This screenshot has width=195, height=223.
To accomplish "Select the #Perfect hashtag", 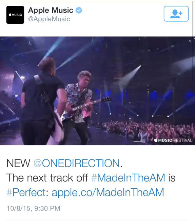I will 26,192.
